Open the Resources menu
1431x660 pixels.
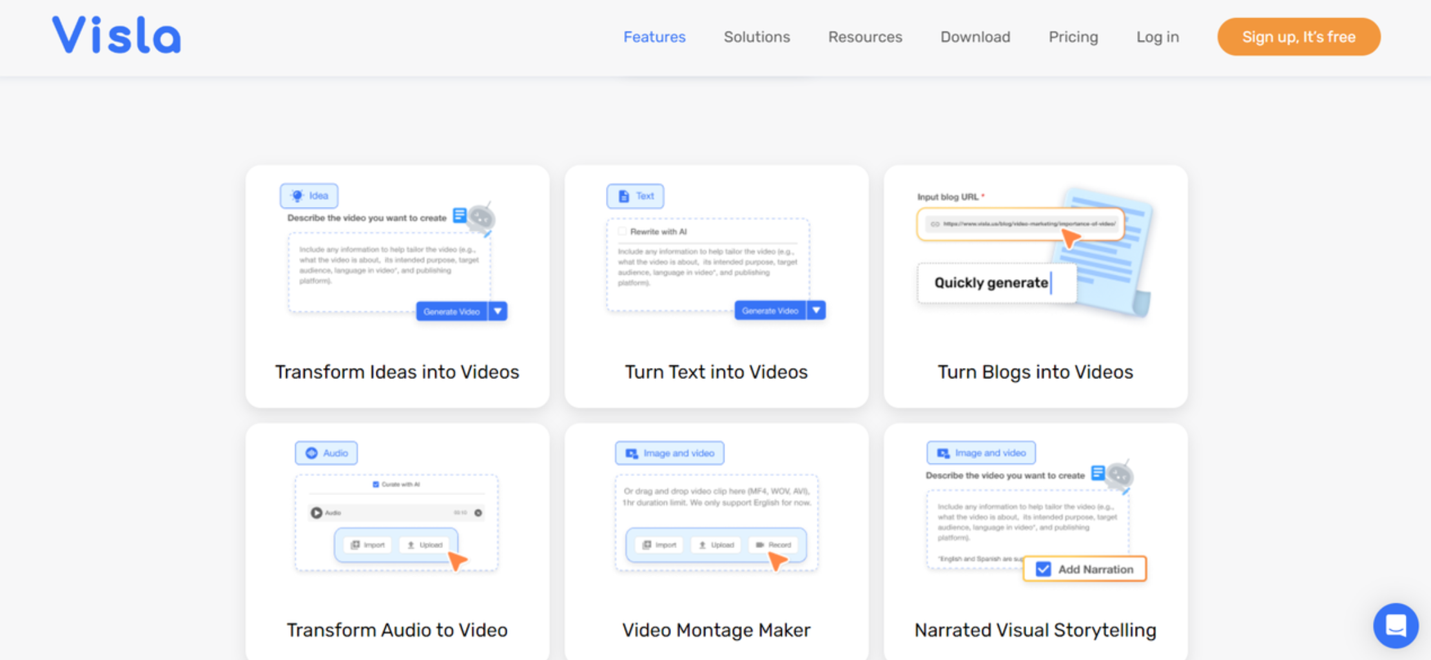pyautogui.click(x=865, y=37)
